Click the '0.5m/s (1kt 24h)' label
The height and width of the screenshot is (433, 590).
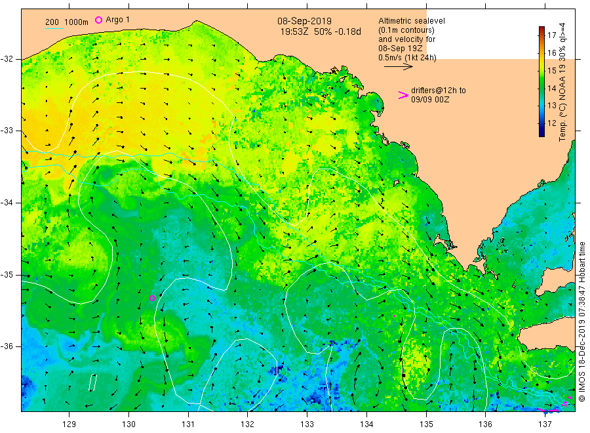407,58
